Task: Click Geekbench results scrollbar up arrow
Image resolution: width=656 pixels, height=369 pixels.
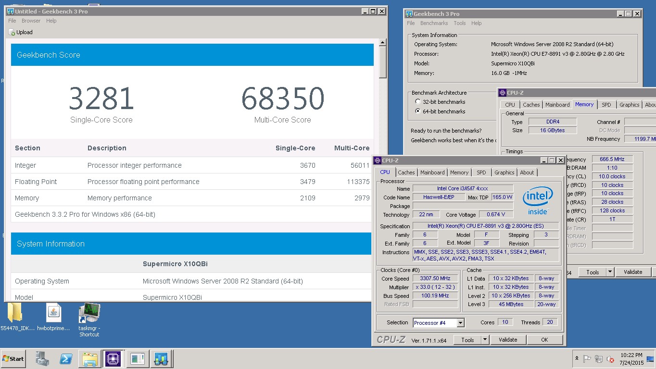Action: [x=383, y=42]
